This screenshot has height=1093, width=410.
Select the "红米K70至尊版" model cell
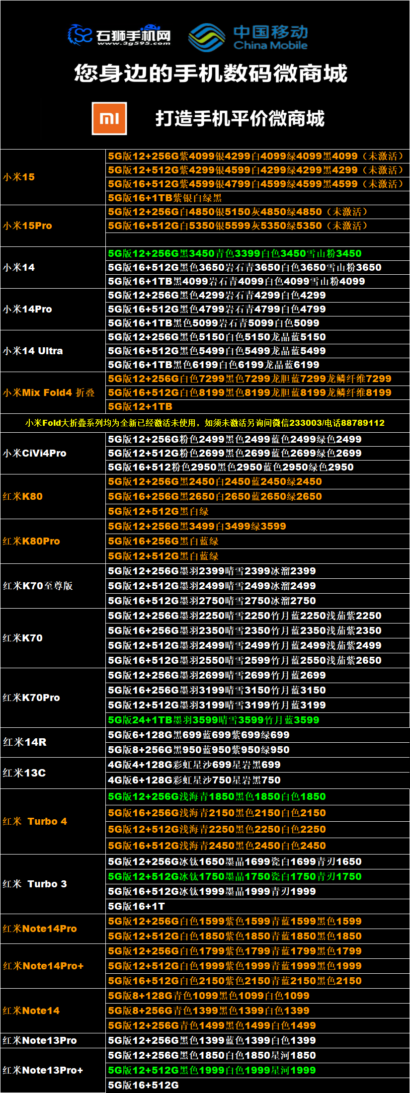[53, 586]
